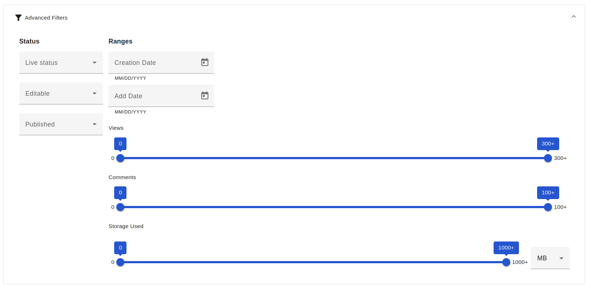
Task: Open the MB storage unit dropdown
Action: pyautogui.click(x=550, y=258)
